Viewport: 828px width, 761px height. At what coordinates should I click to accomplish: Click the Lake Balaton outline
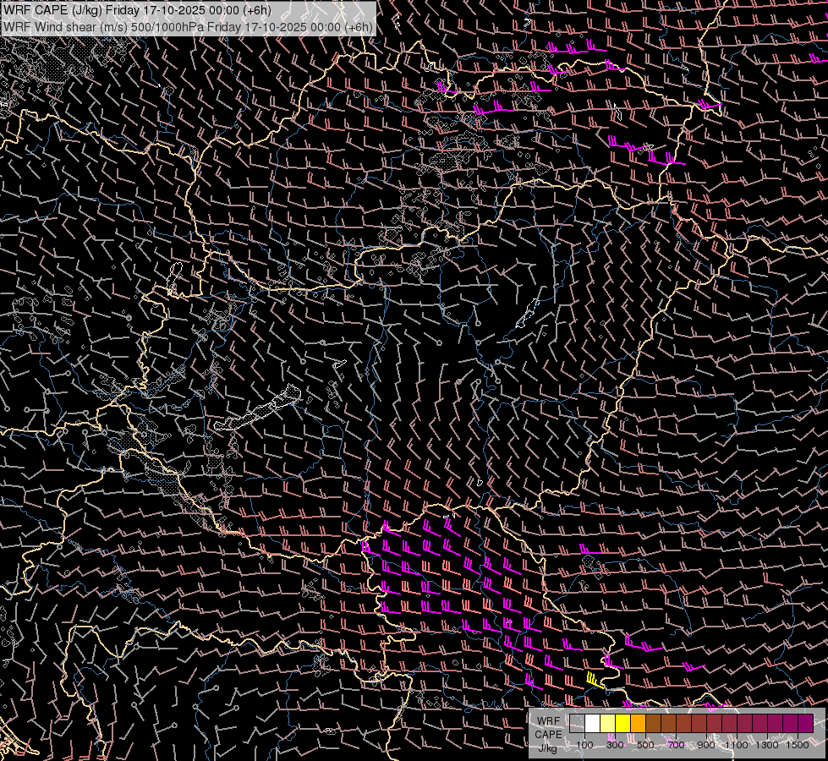click(258, 410)
